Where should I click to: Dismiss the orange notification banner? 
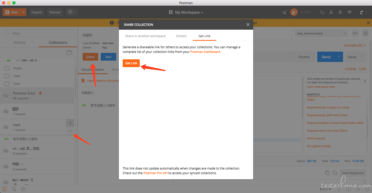click(368, 23)
